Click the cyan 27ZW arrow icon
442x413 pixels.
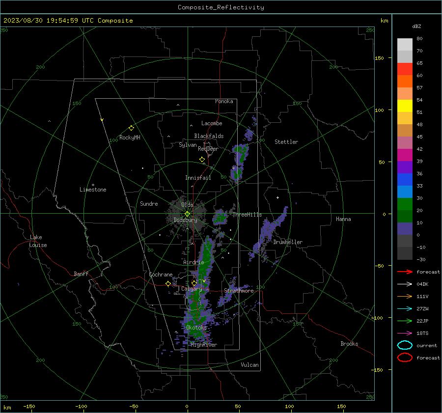click(405, 309)
